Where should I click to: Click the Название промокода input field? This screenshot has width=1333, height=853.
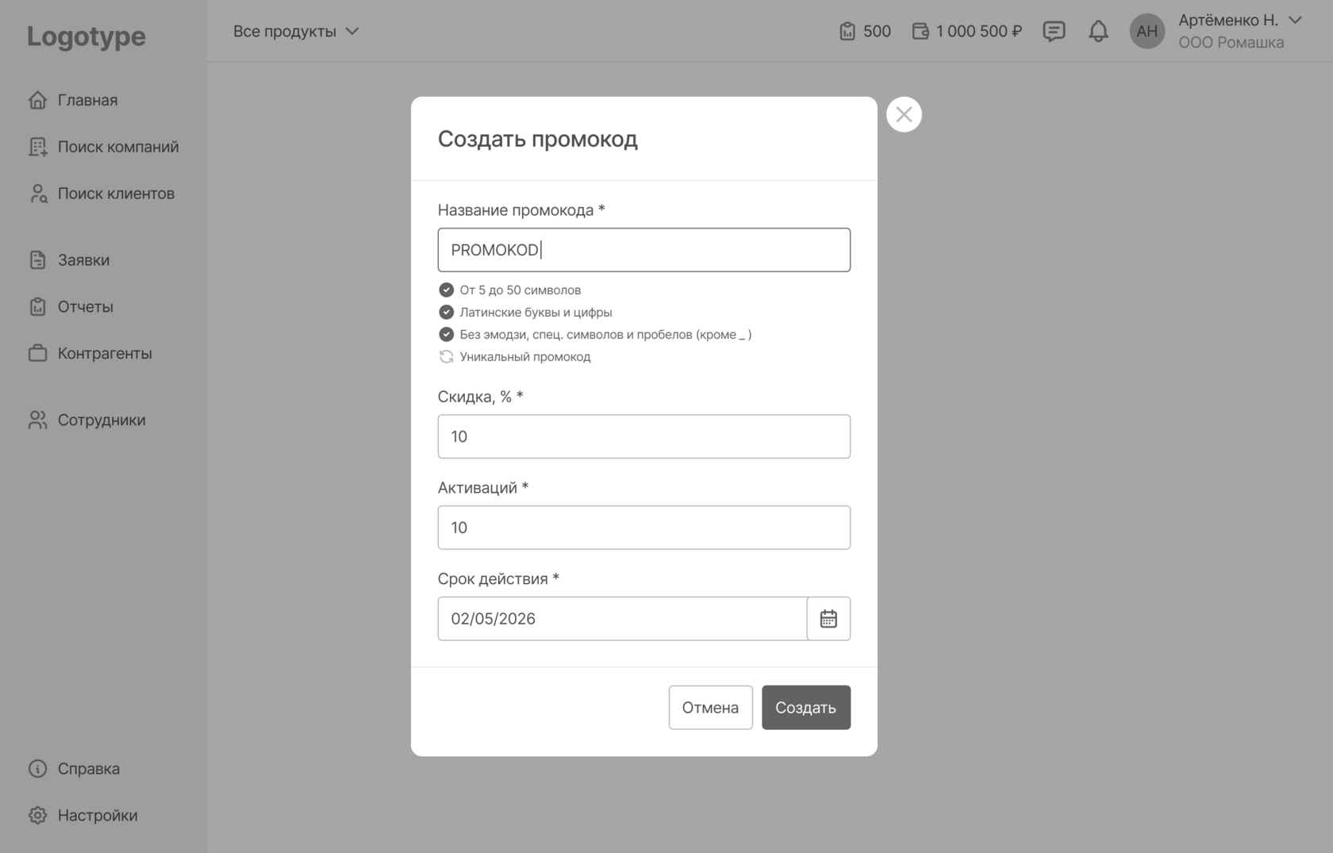click(x=643, y=250)
